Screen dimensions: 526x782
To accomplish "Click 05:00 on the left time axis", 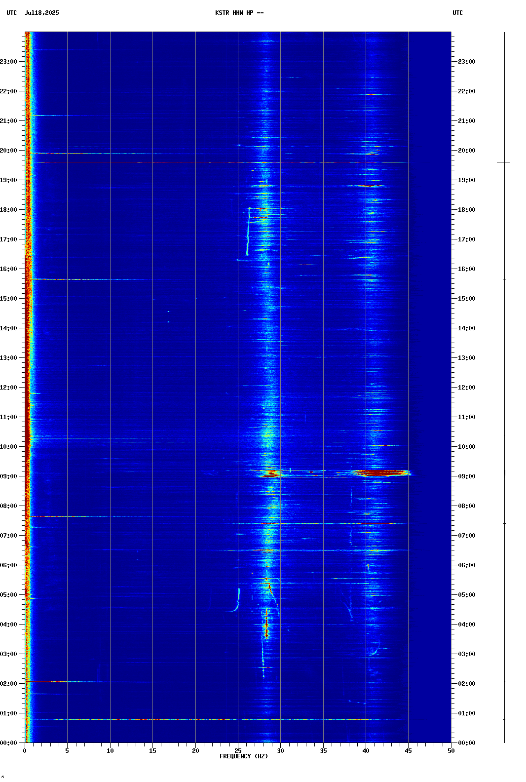I will 8,595.
